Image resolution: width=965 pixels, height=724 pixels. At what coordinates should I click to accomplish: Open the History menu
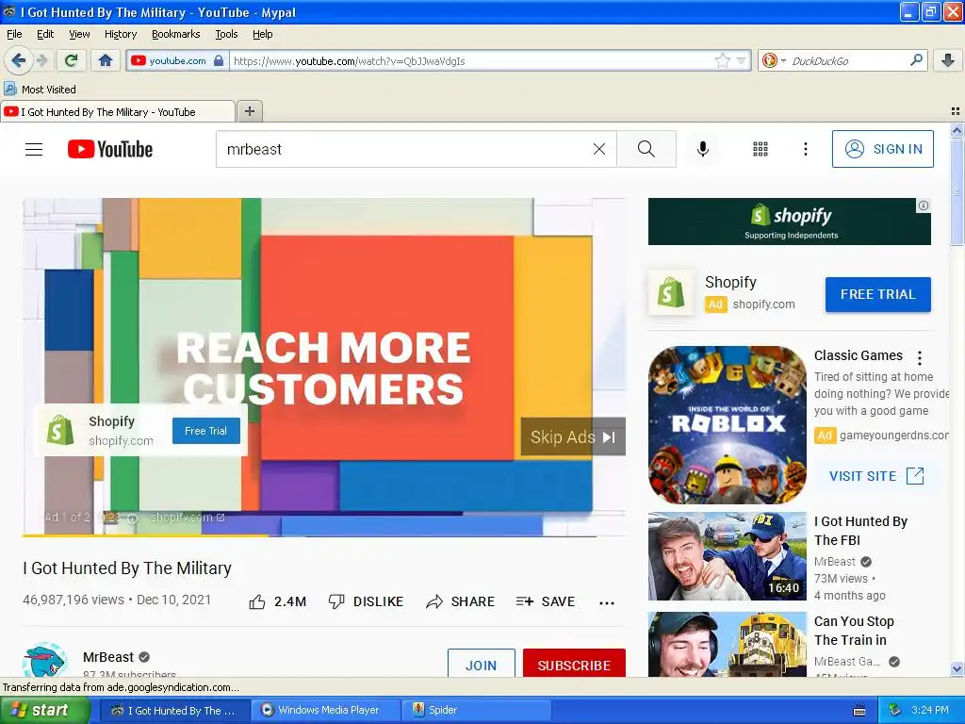coord(120,34)
